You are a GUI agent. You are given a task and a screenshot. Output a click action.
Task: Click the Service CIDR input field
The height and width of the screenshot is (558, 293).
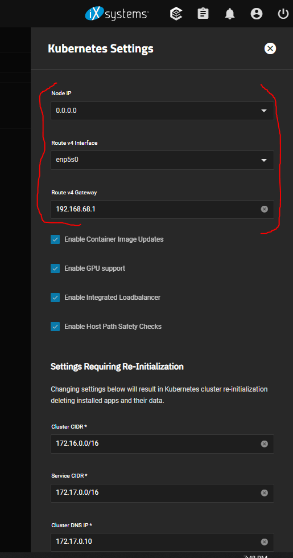pos(162,493)
